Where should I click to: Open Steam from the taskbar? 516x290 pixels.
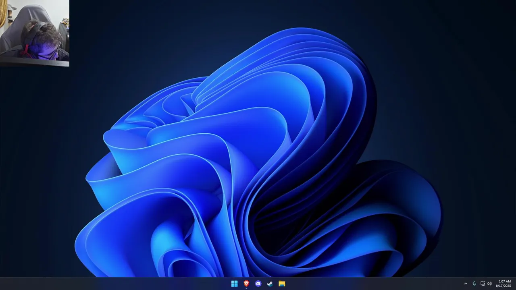pos(270,284)
